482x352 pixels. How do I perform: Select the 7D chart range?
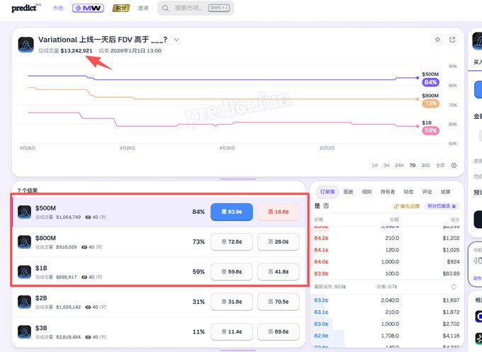(413, 165)
